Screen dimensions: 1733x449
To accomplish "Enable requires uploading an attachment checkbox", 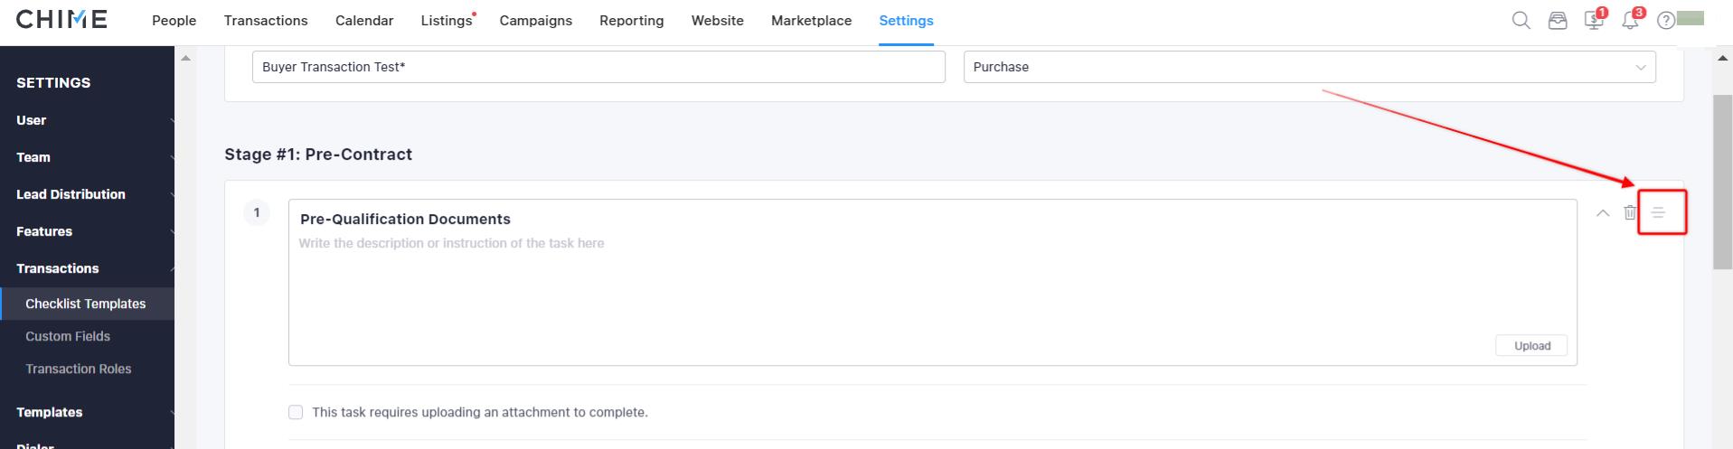I will click(x=296, y=412).
